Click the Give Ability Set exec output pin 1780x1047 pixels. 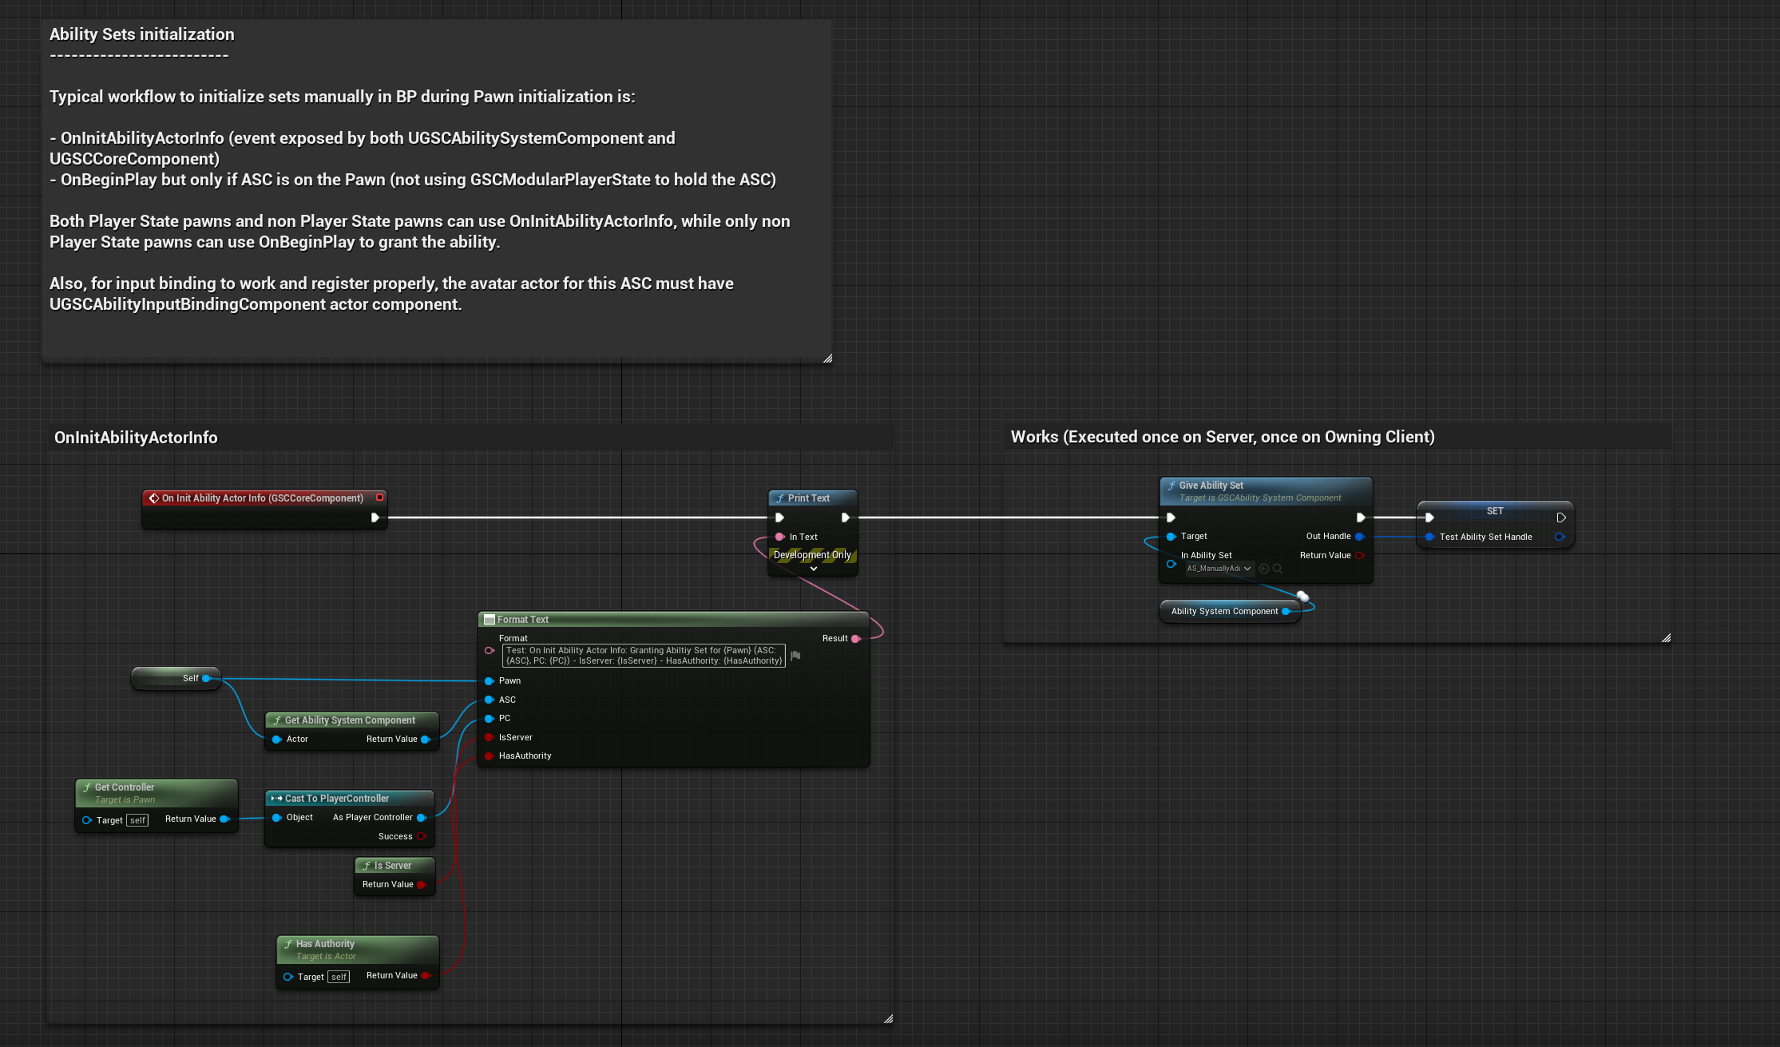(1361, 518)
